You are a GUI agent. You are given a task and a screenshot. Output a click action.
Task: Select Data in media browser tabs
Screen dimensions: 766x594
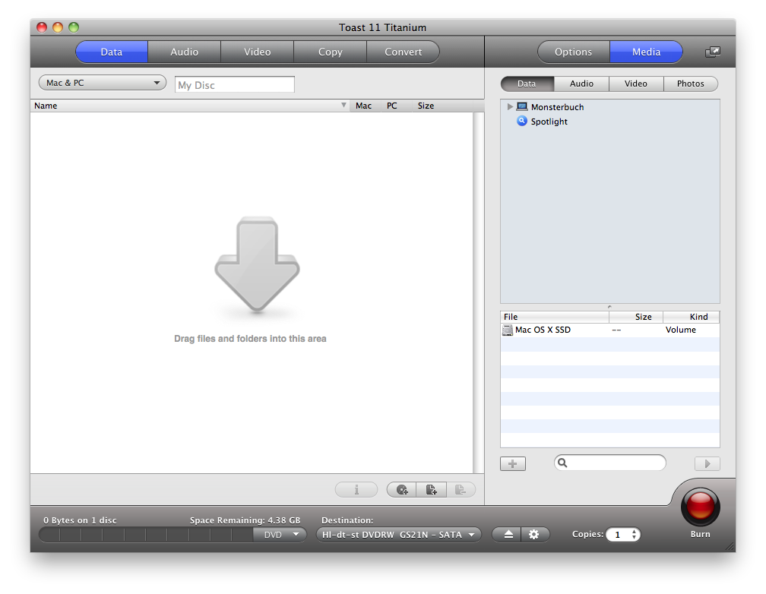(x=527, y=84)
